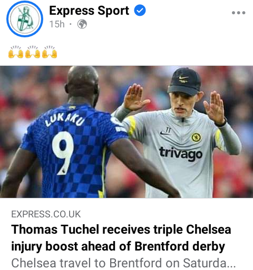Click the last raised hands emoji
This screenshot has width=253, height=270.
[x=50, y=52]
